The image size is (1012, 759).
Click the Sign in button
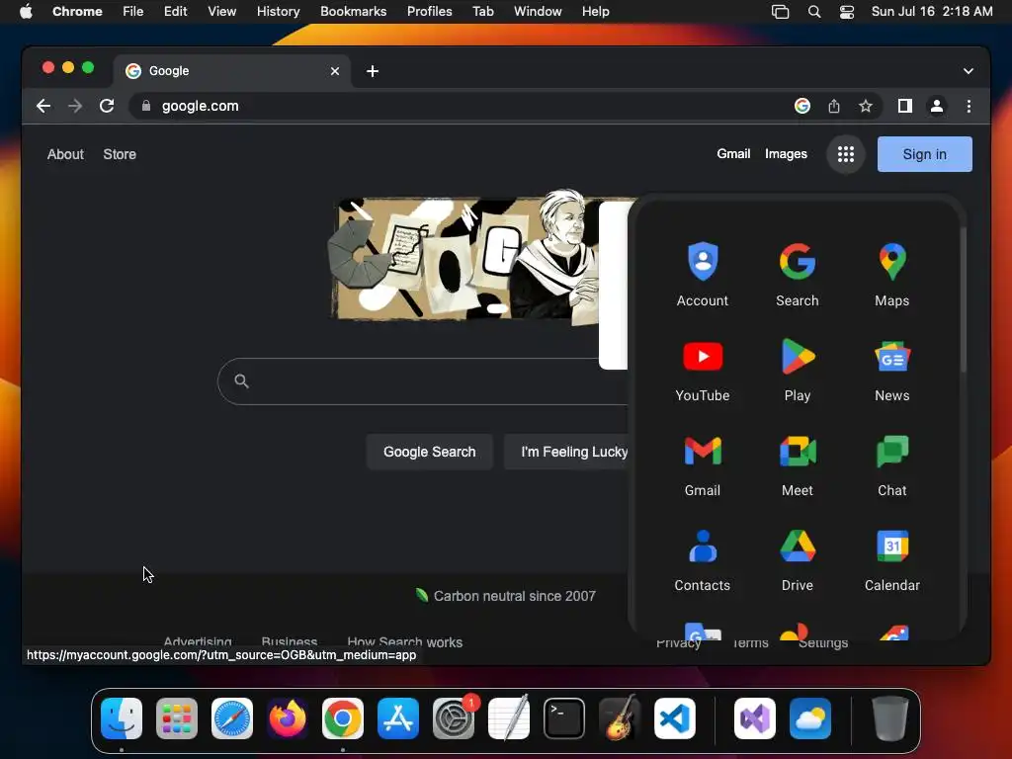(924, 154)
